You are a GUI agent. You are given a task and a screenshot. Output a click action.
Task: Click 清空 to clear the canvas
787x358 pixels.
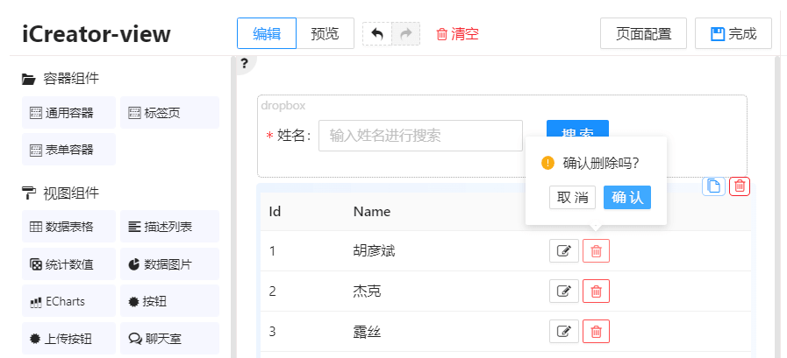[x=457, y=34]
